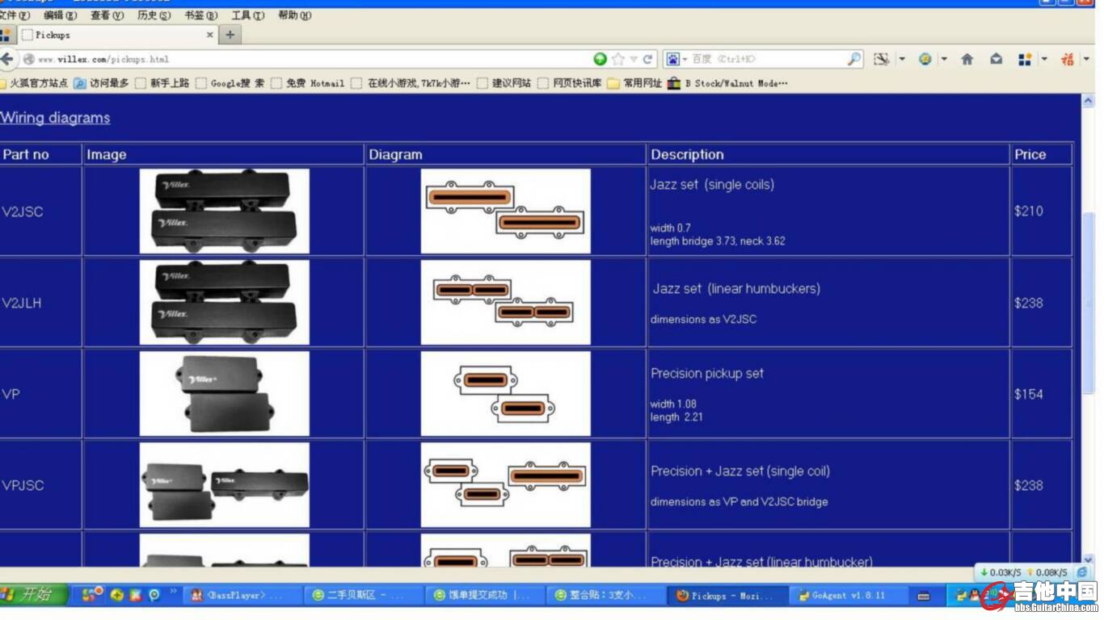Screen dimensions: 1104x620
Task: Open the 编辑 (Edit) menu
Action: click(x=61, y=15)
